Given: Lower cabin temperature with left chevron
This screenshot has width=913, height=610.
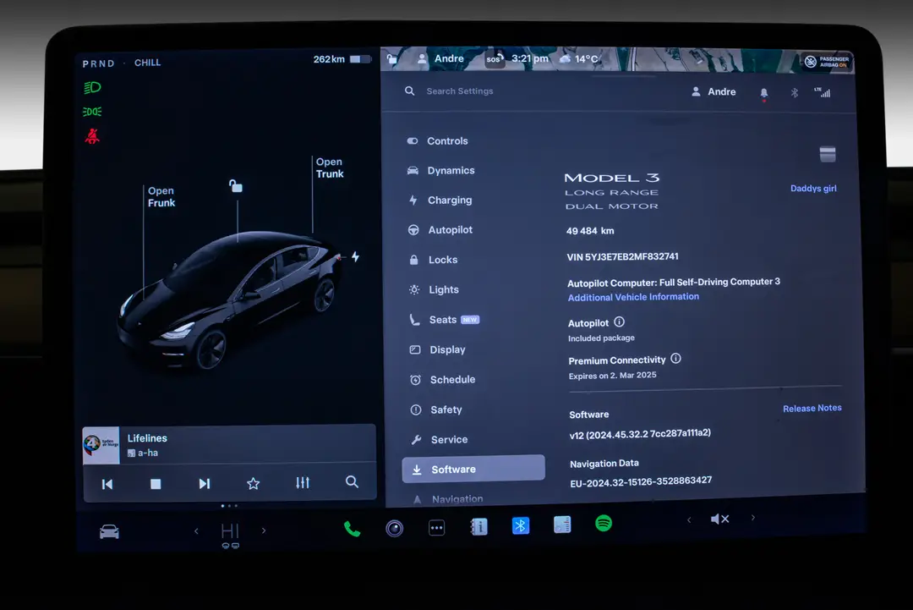Looking at the screenshot, I should click(x=196, y=530).
